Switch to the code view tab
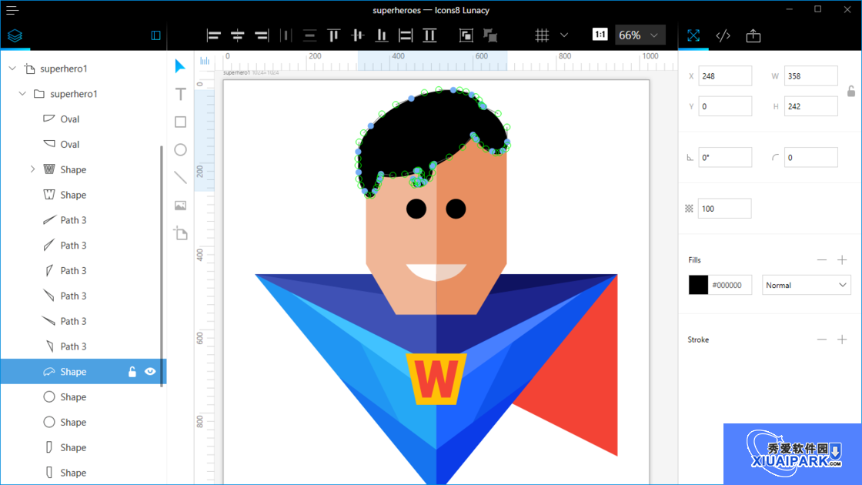 (x=723, y=35)
